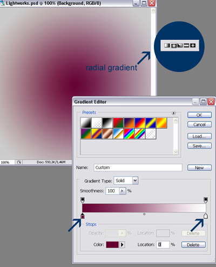Select the left opacity stop above gradient bar
This screenshot has width=216, height=267.
(x=82, y=200)
